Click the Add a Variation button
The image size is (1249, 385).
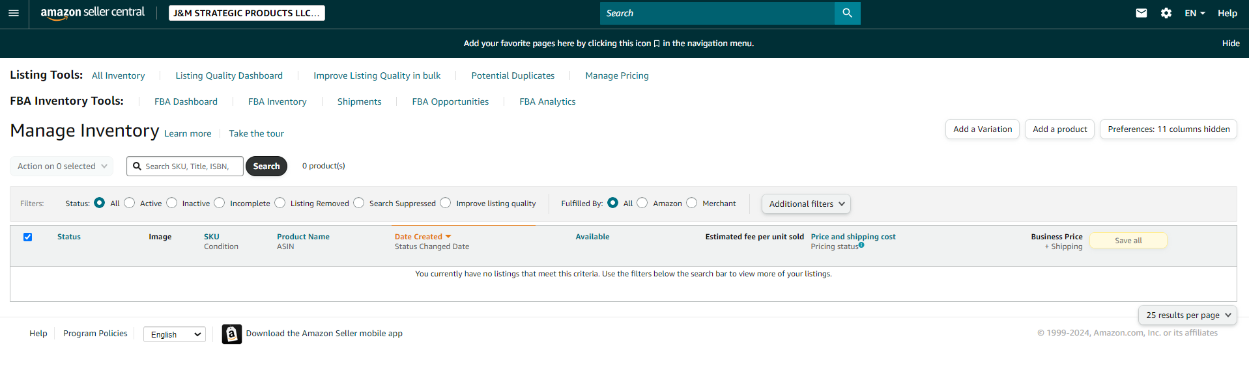click(x=983, y=129)
